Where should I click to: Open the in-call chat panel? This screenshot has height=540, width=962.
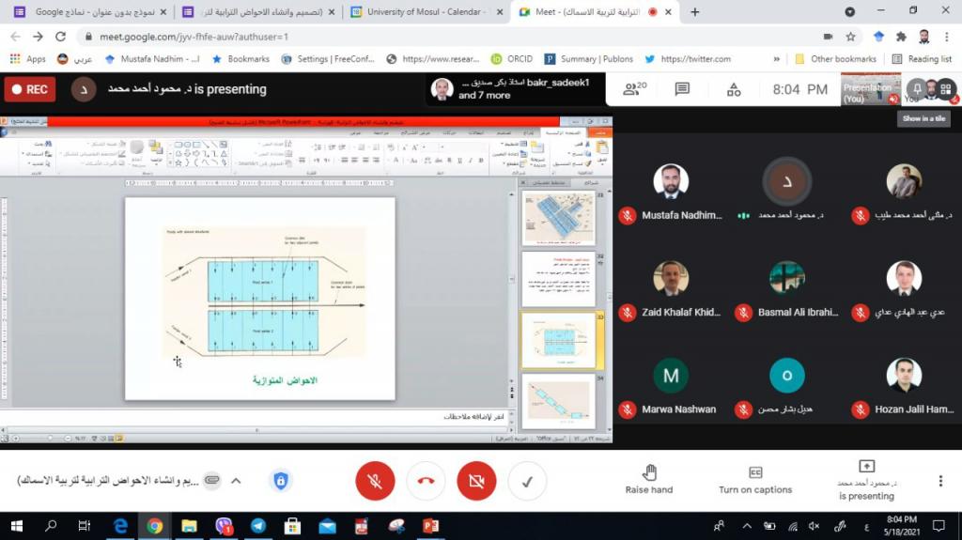[682, 88]
